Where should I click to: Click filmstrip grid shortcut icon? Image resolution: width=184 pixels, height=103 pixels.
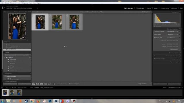click(x=10, y=88)
